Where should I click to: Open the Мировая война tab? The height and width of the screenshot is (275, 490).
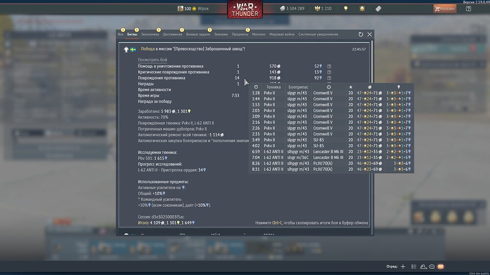tap(282, 34)
